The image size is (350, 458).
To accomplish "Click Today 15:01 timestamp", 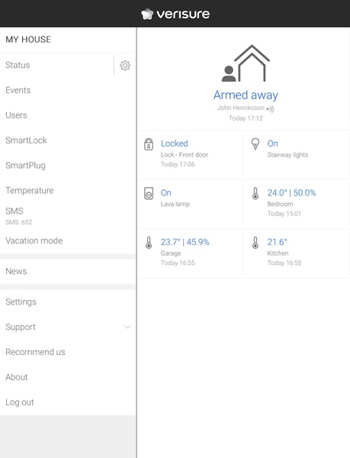I will pyautogui.click(x=284, y=214).
